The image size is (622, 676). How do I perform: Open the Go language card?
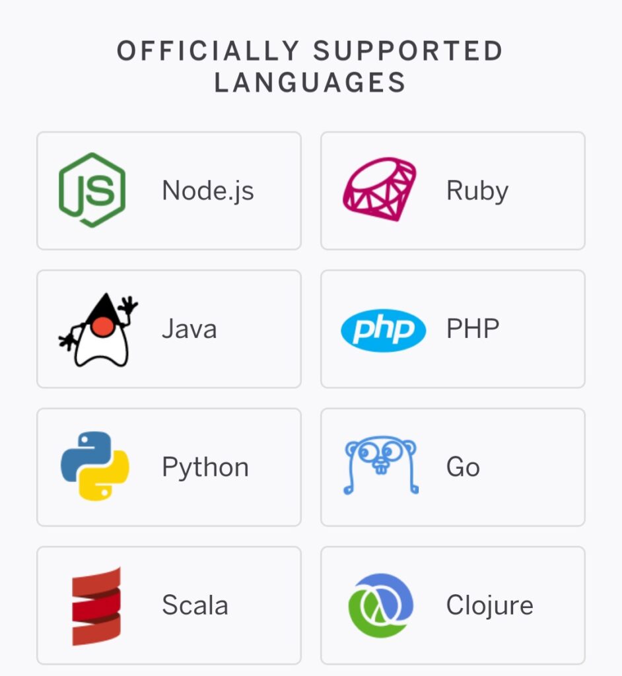pyautogui.click(x=452, y=466)
